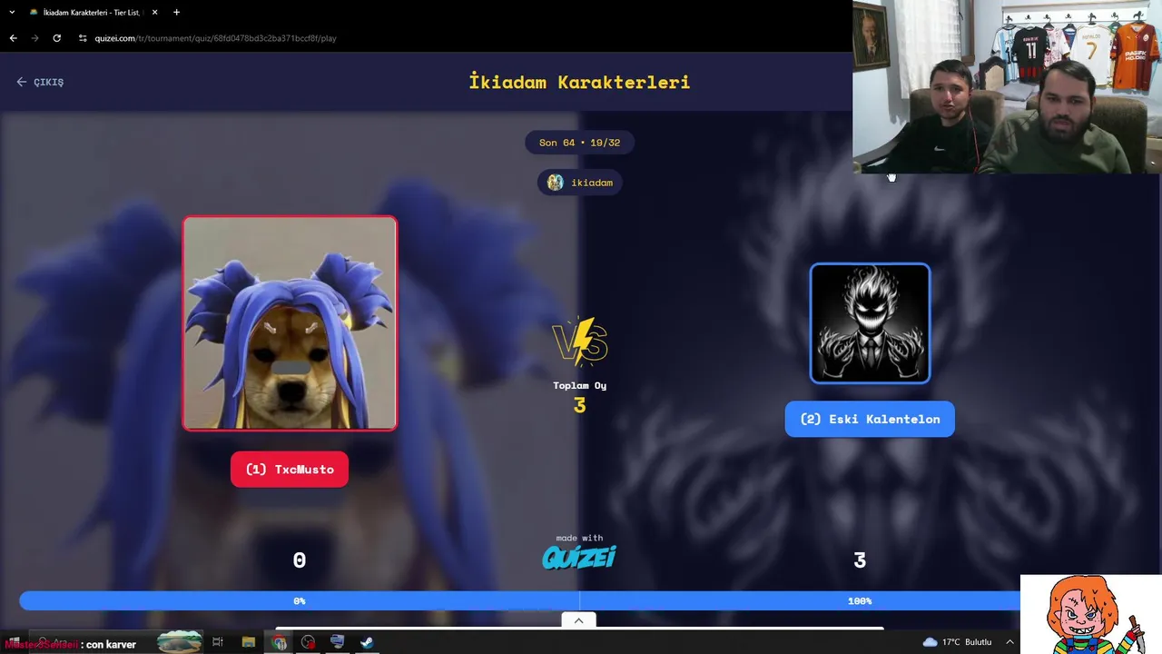Click the VS lightning icon
1162x654 pixels.
[579, 341]
